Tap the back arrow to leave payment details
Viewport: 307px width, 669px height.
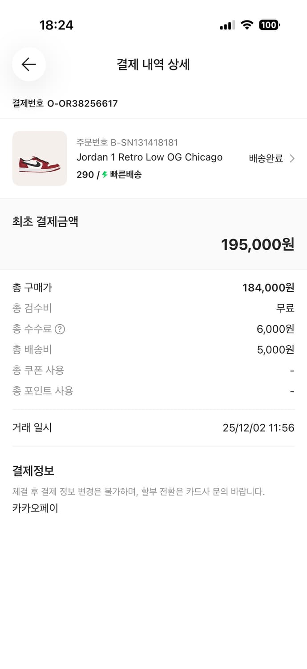tap(28, 64)
